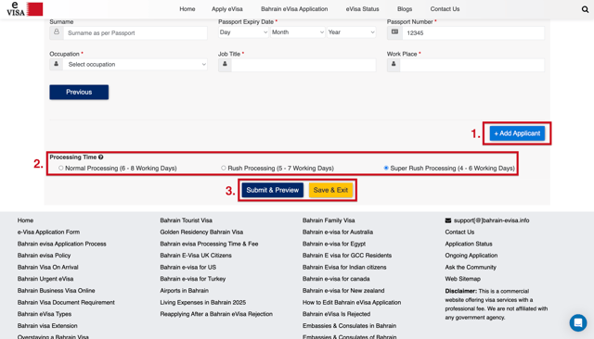Open the passport expiry Day dropdown
The height and width of the screenshot is (339, 594).
(x=243, y=32)
